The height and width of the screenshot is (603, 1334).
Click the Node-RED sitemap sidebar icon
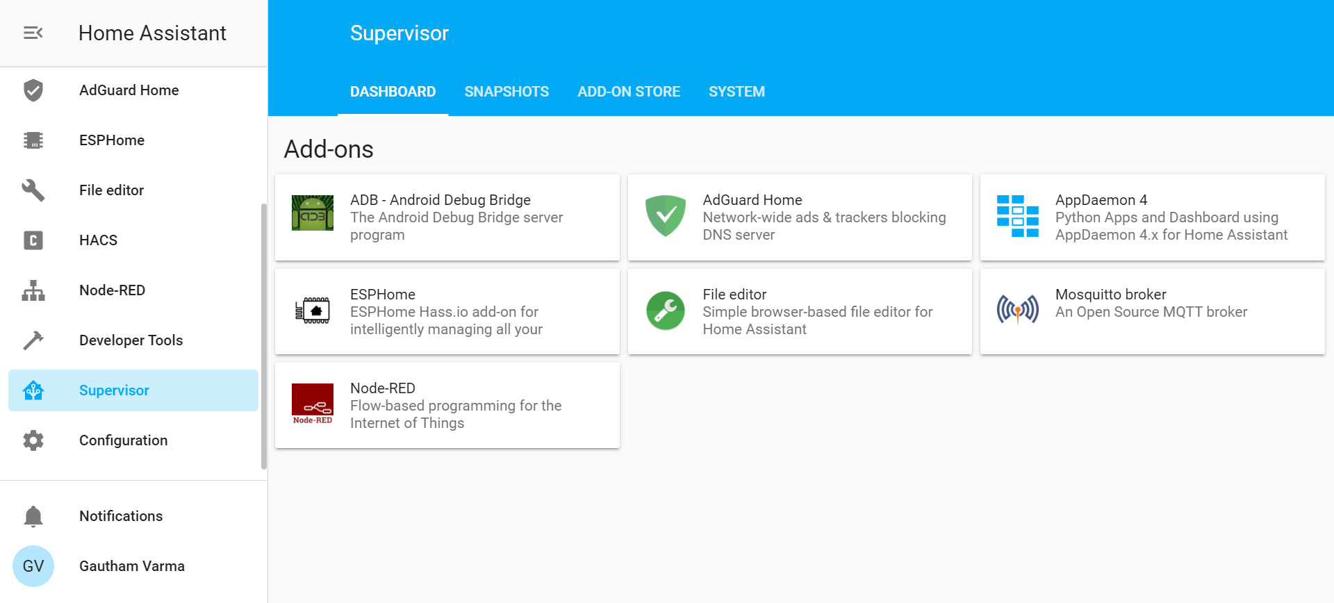pos(33,290)
